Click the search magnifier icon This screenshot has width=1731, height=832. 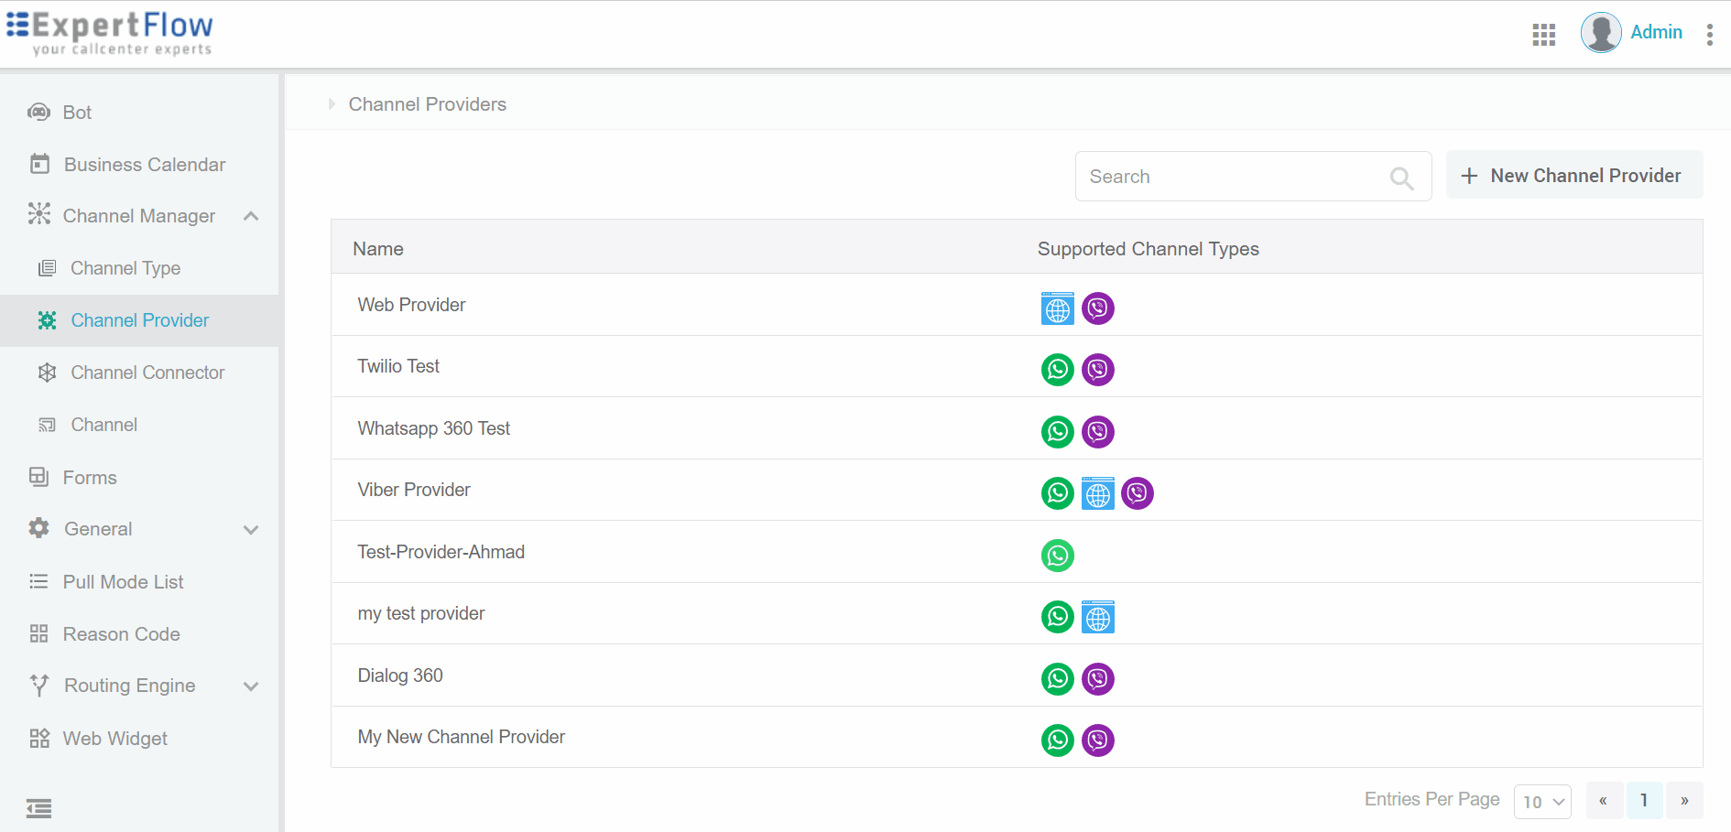click(x=1401, y=178)
